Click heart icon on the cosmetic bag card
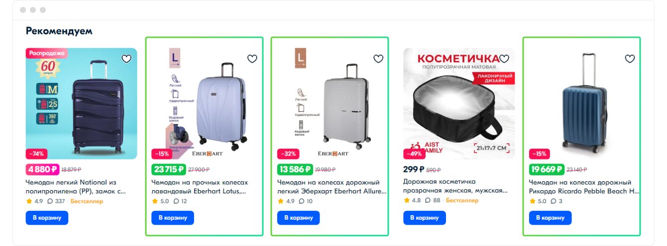Image resolution: width=667 pixels, height=246 pixels. 504,59
